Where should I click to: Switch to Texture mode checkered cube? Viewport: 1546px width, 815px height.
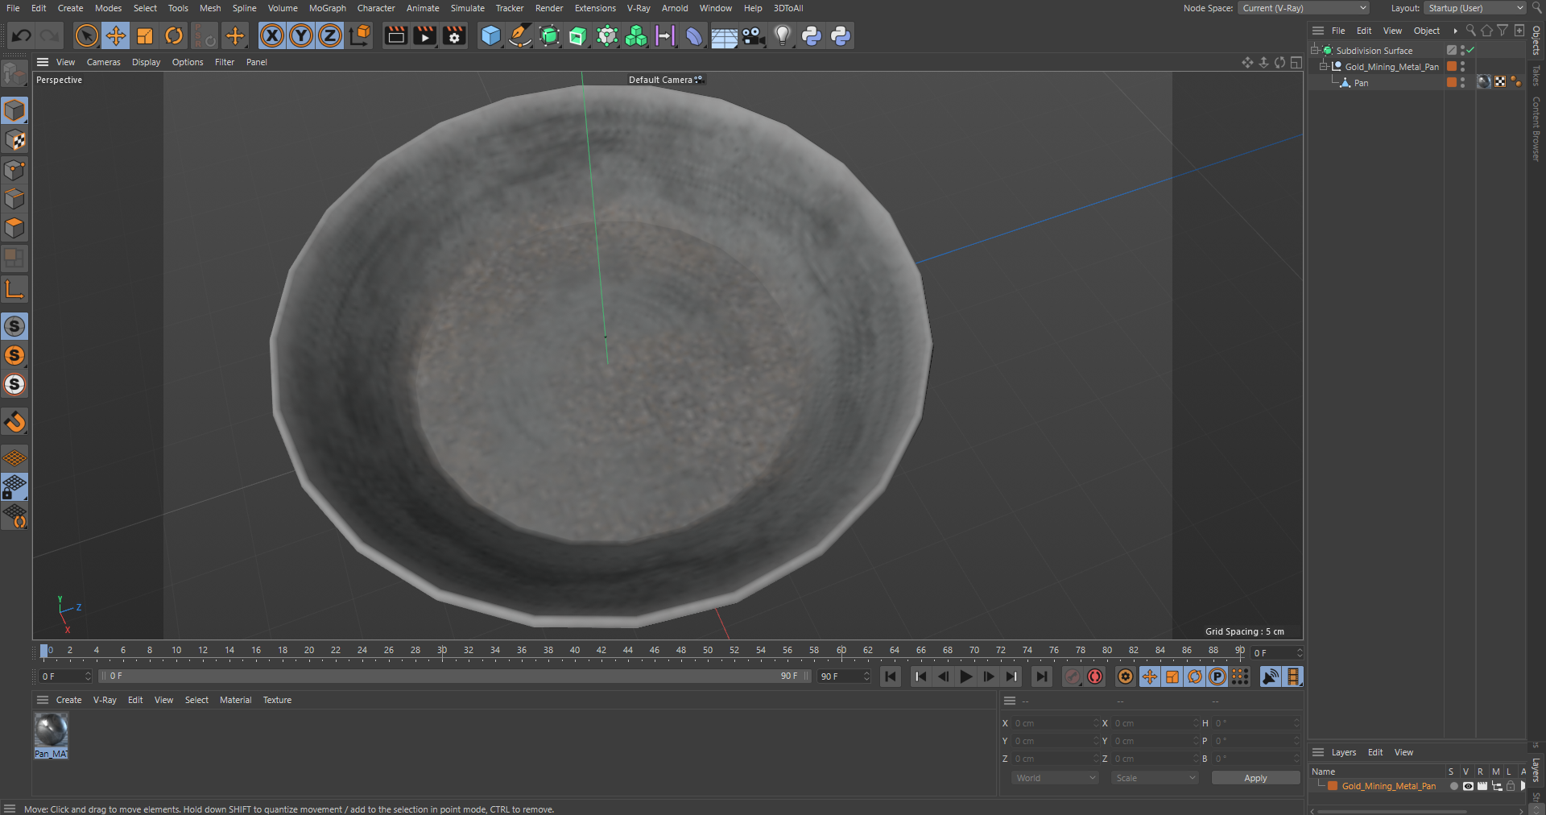pos(14,140)
